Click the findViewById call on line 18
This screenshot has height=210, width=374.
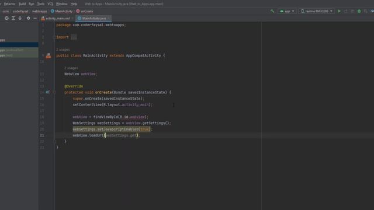[105, 117]
